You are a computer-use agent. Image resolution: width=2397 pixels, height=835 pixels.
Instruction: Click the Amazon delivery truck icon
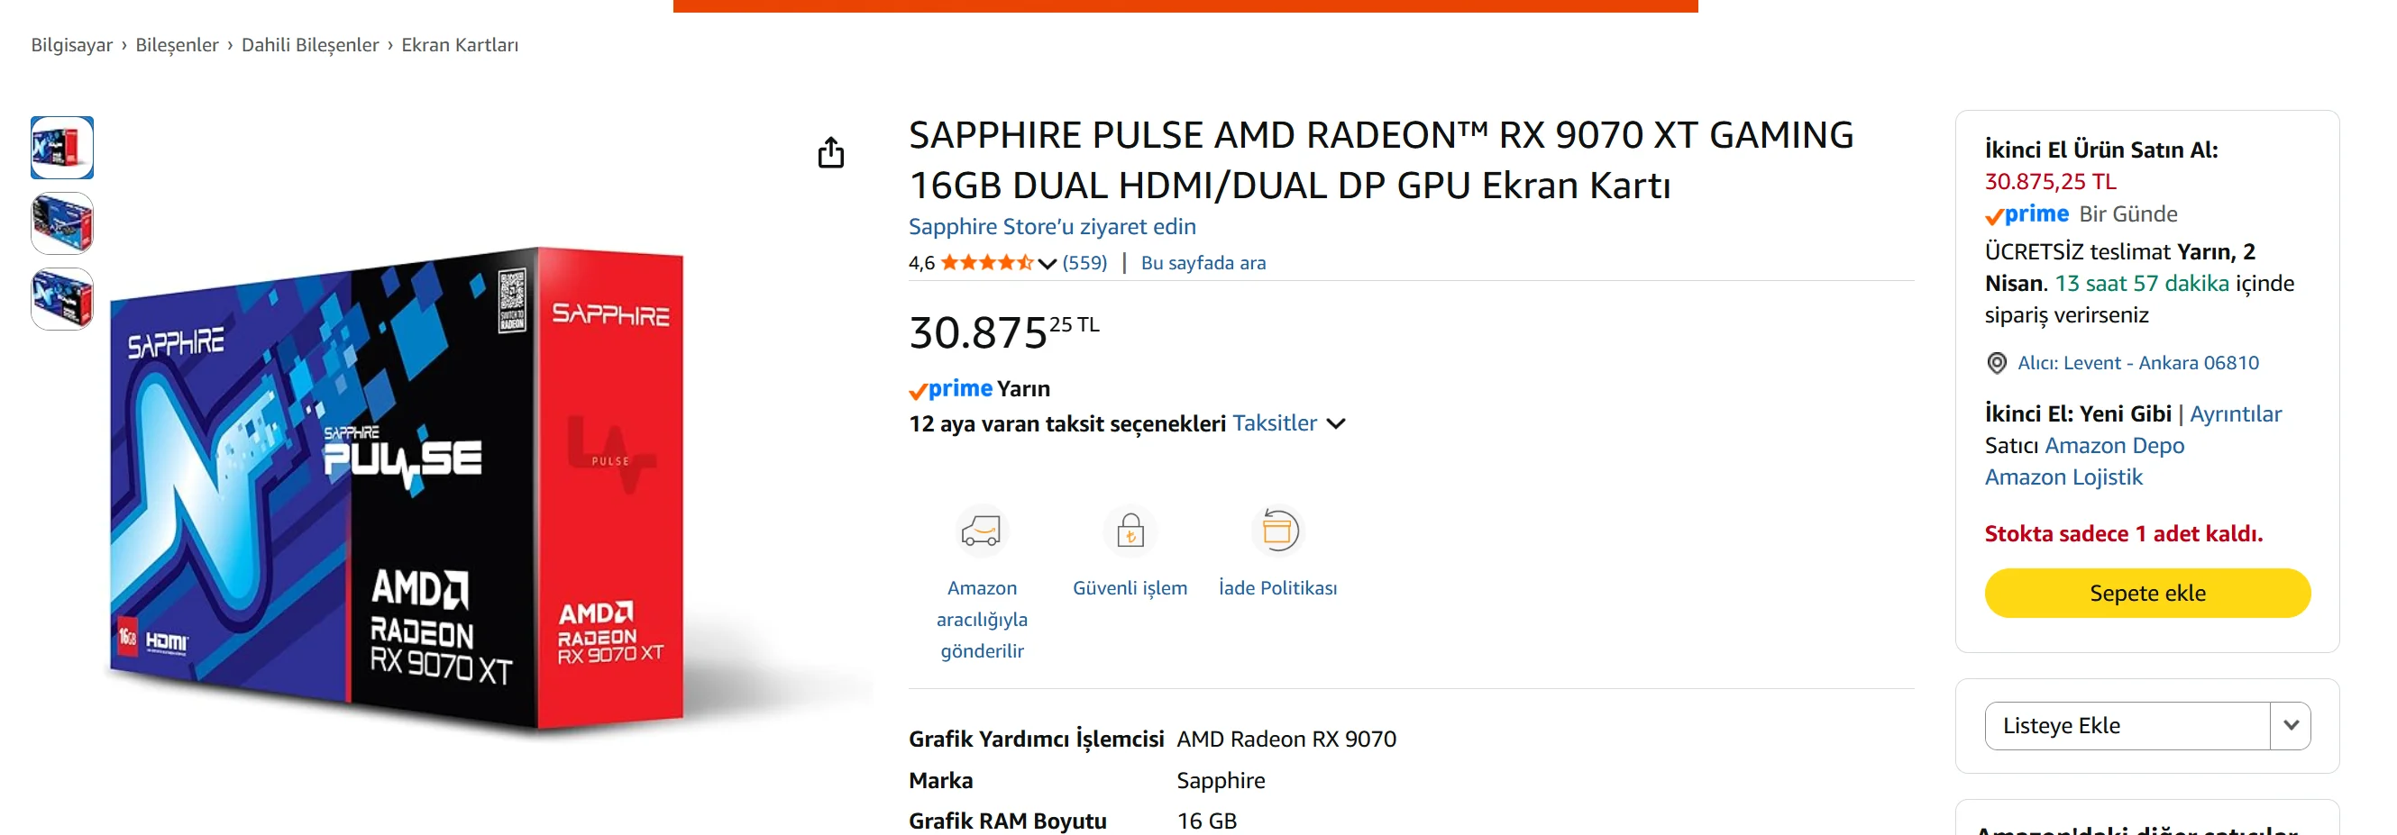(981, 531)
